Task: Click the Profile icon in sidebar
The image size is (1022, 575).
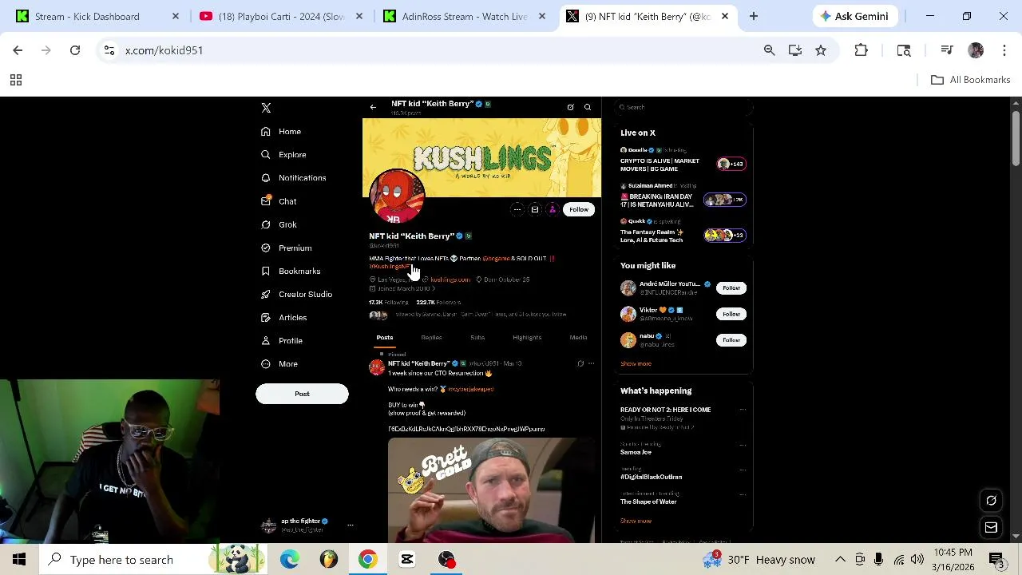Action: 266,340
